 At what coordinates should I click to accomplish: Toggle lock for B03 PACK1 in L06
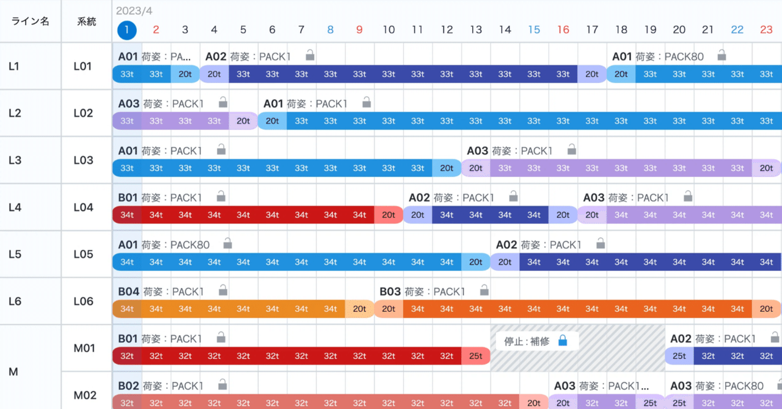pyautogui.click(x=484, y=291)
